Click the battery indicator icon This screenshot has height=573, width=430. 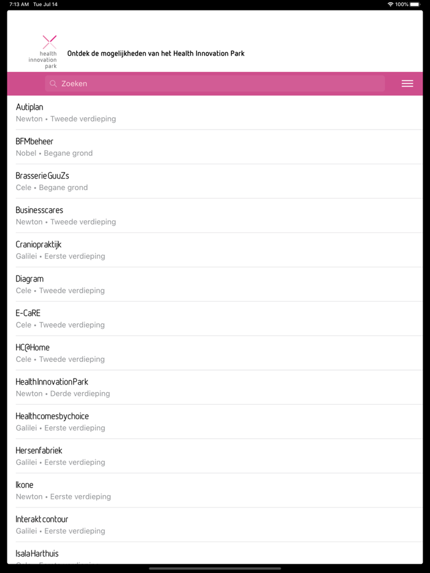click(415, 4)
